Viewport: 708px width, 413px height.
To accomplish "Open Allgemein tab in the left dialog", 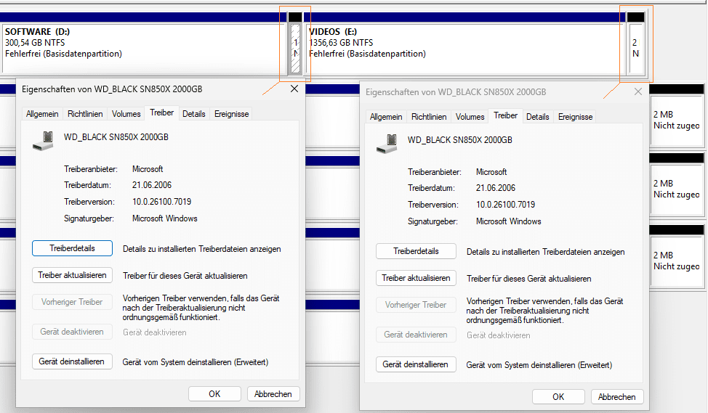I will [x=42, y=114].
